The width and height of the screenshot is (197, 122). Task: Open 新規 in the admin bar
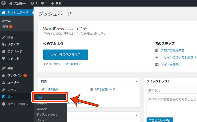(x=58, y=4)
